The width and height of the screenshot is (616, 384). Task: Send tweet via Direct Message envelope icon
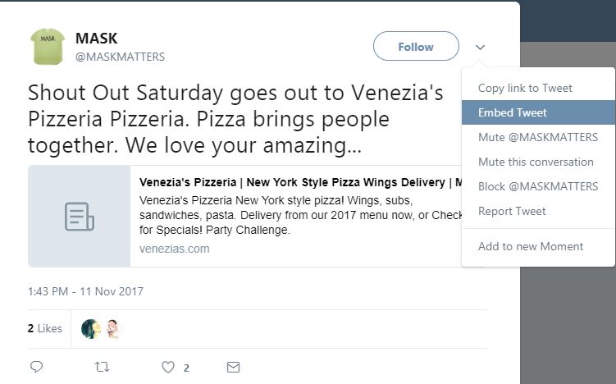[x=233, y=367]
